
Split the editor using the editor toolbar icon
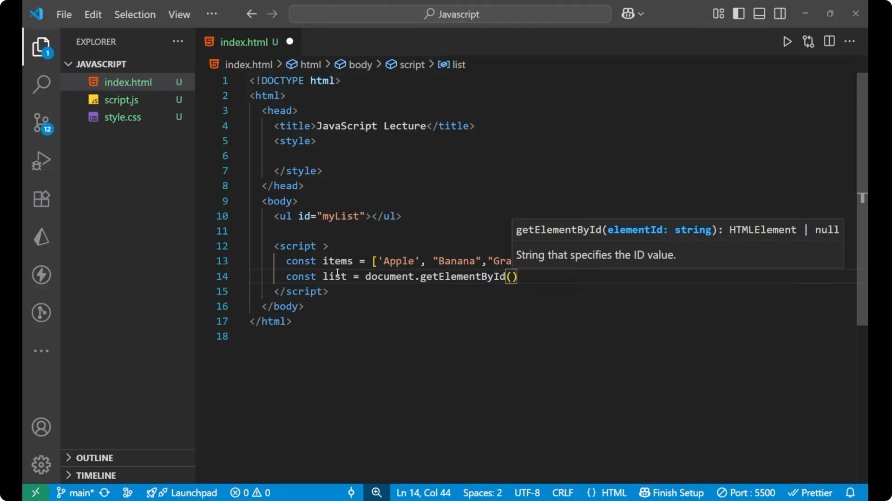[x=829, y=41]
